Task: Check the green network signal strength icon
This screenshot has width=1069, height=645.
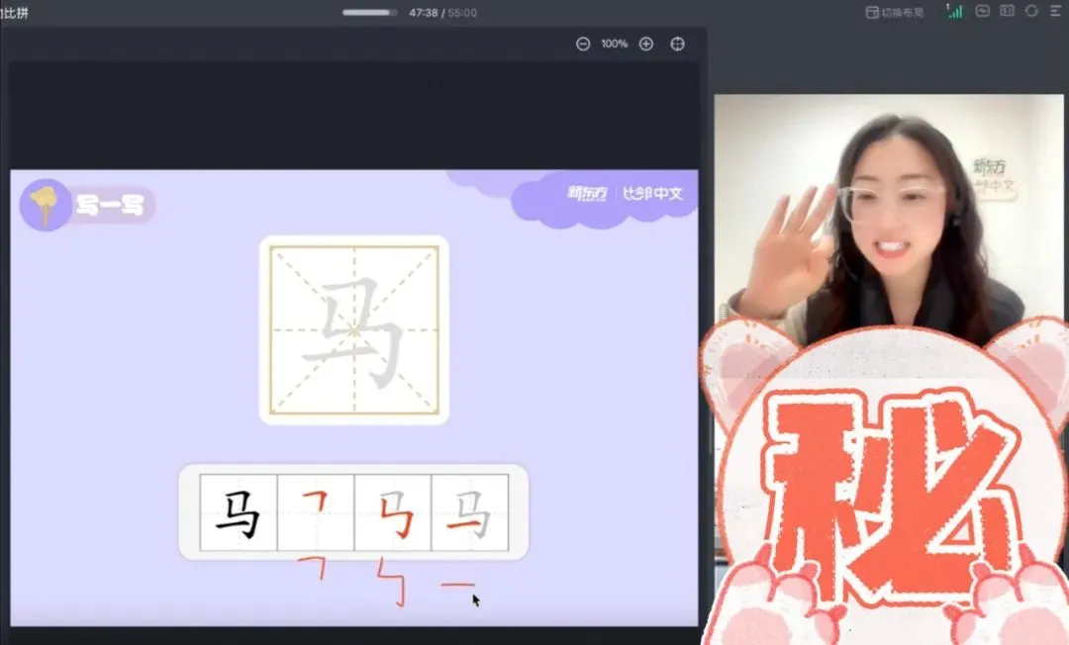Action: (954, 11)
